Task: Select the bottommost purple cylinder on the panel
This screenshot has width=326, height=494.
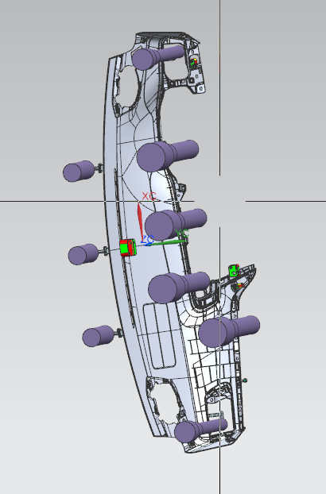Action: (x=200, y=430)
